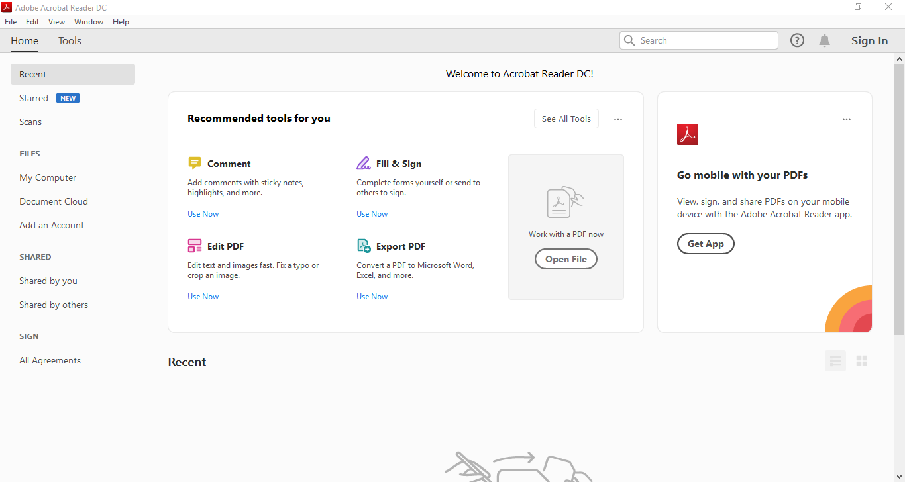Click the Recommended tools for you heading
Image resolution: width=905 pixels, height=482 pixels.
pos(259,119)
